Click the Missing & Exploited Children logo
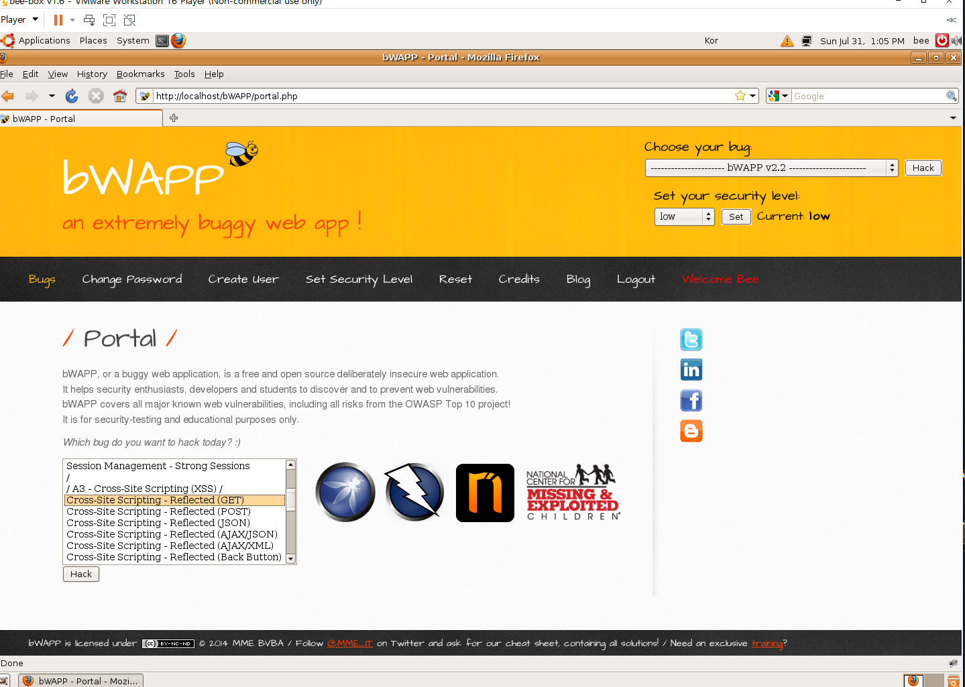This screenshot has width=965, height=687. click(x=573, y=493)
